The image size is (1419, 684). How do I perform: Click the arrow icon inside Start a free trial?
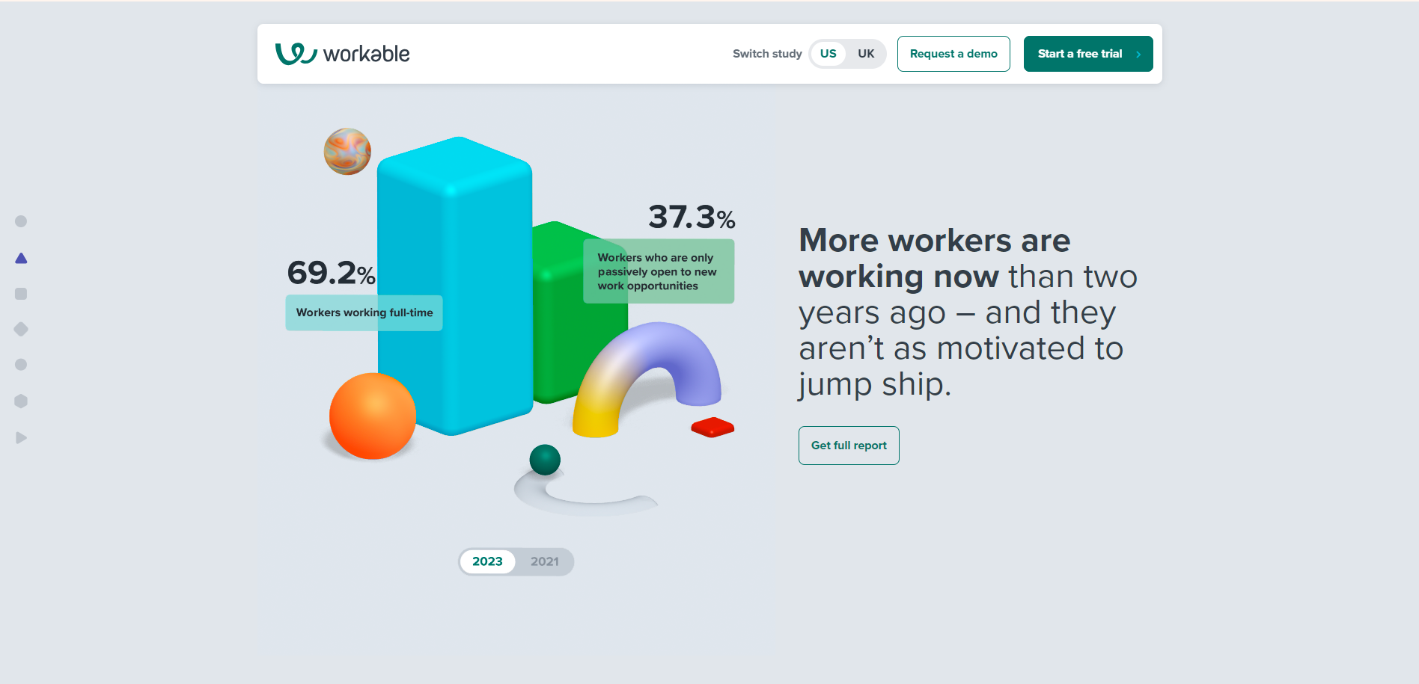coord(1139,54)
